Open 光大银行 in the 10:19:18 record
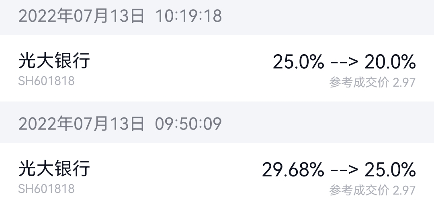The width and height of the screenshot is (434, 209). pos(54,61)
